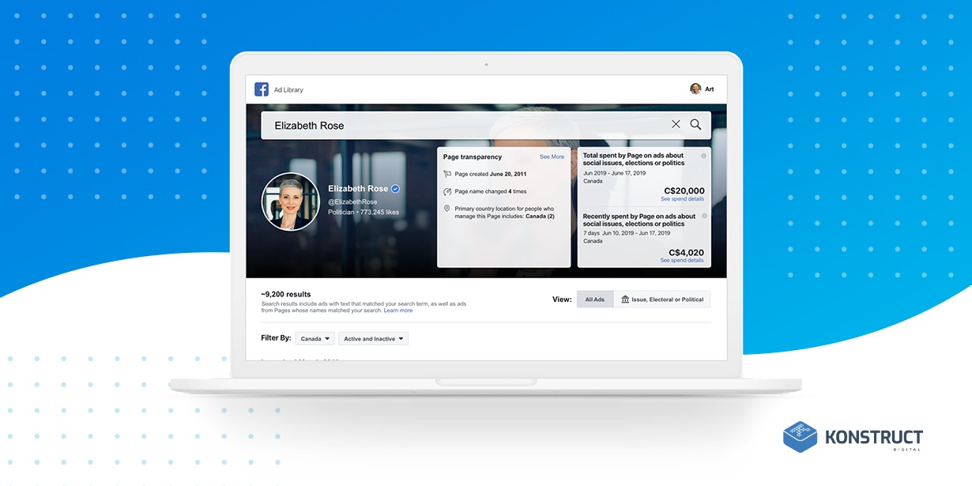Expand the Active and Inactive dropdown

point(374,338)
